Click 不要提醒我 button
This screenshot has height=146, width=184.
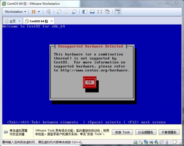click(x=169, y=132)
